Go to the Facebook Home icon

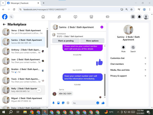pyautogui.click(x=43, y=17)
